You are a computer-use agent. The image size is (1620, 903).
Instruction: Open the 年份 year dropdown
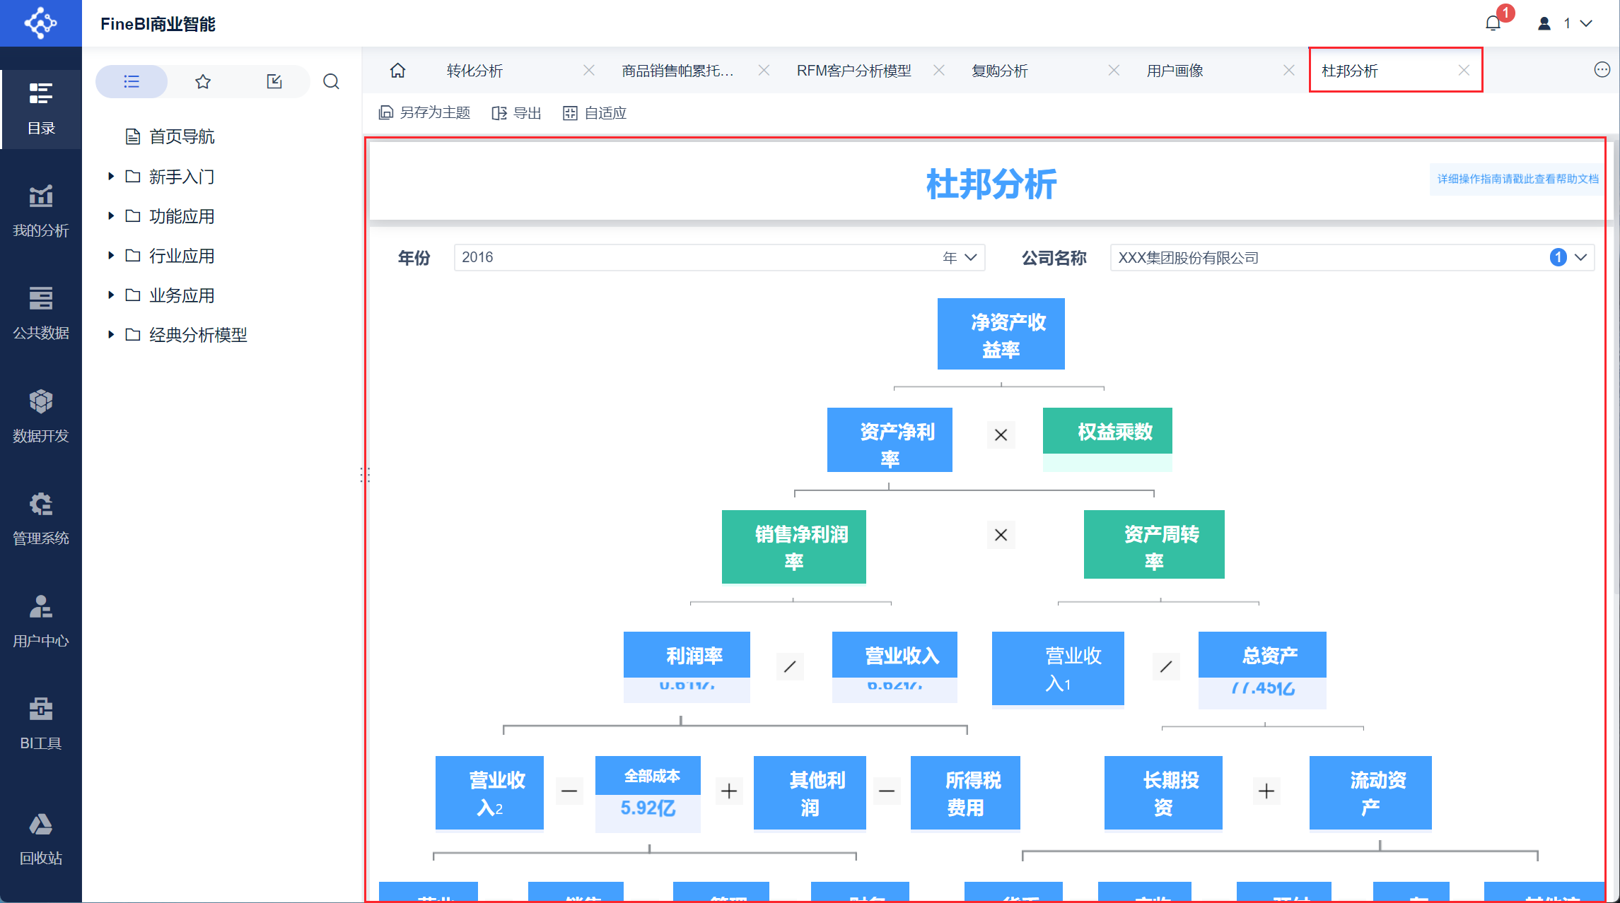(x=970, y=258)
